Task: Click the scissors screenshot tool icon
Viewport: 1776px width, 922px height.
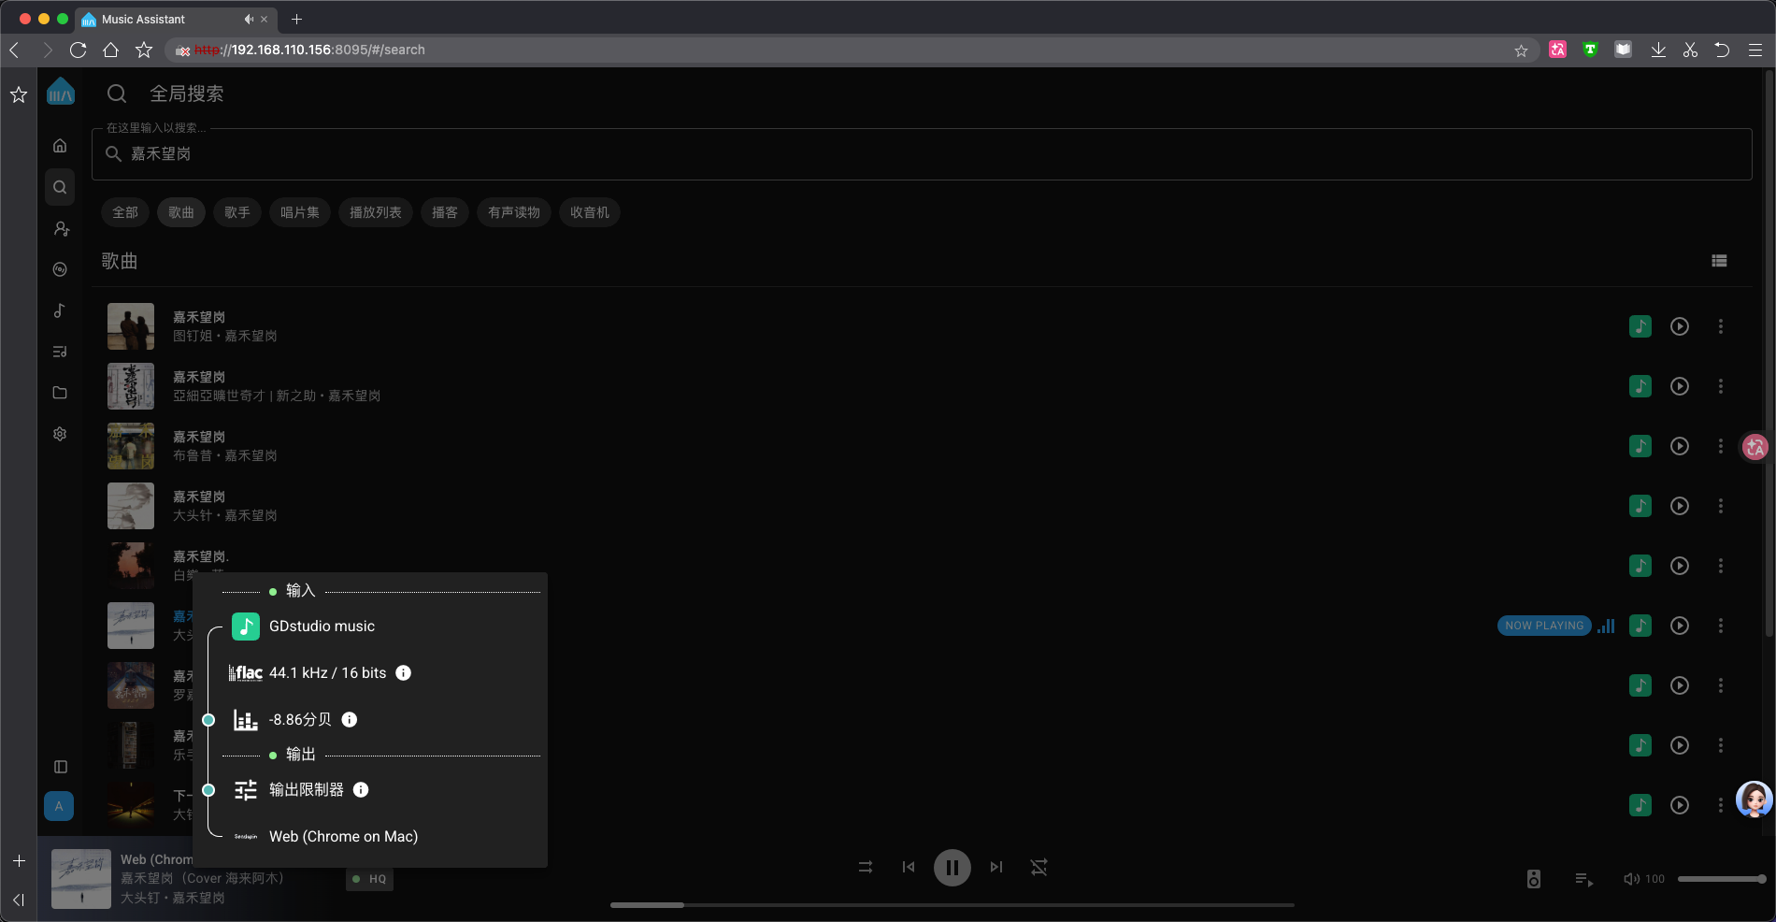Action: [1690, 50]
